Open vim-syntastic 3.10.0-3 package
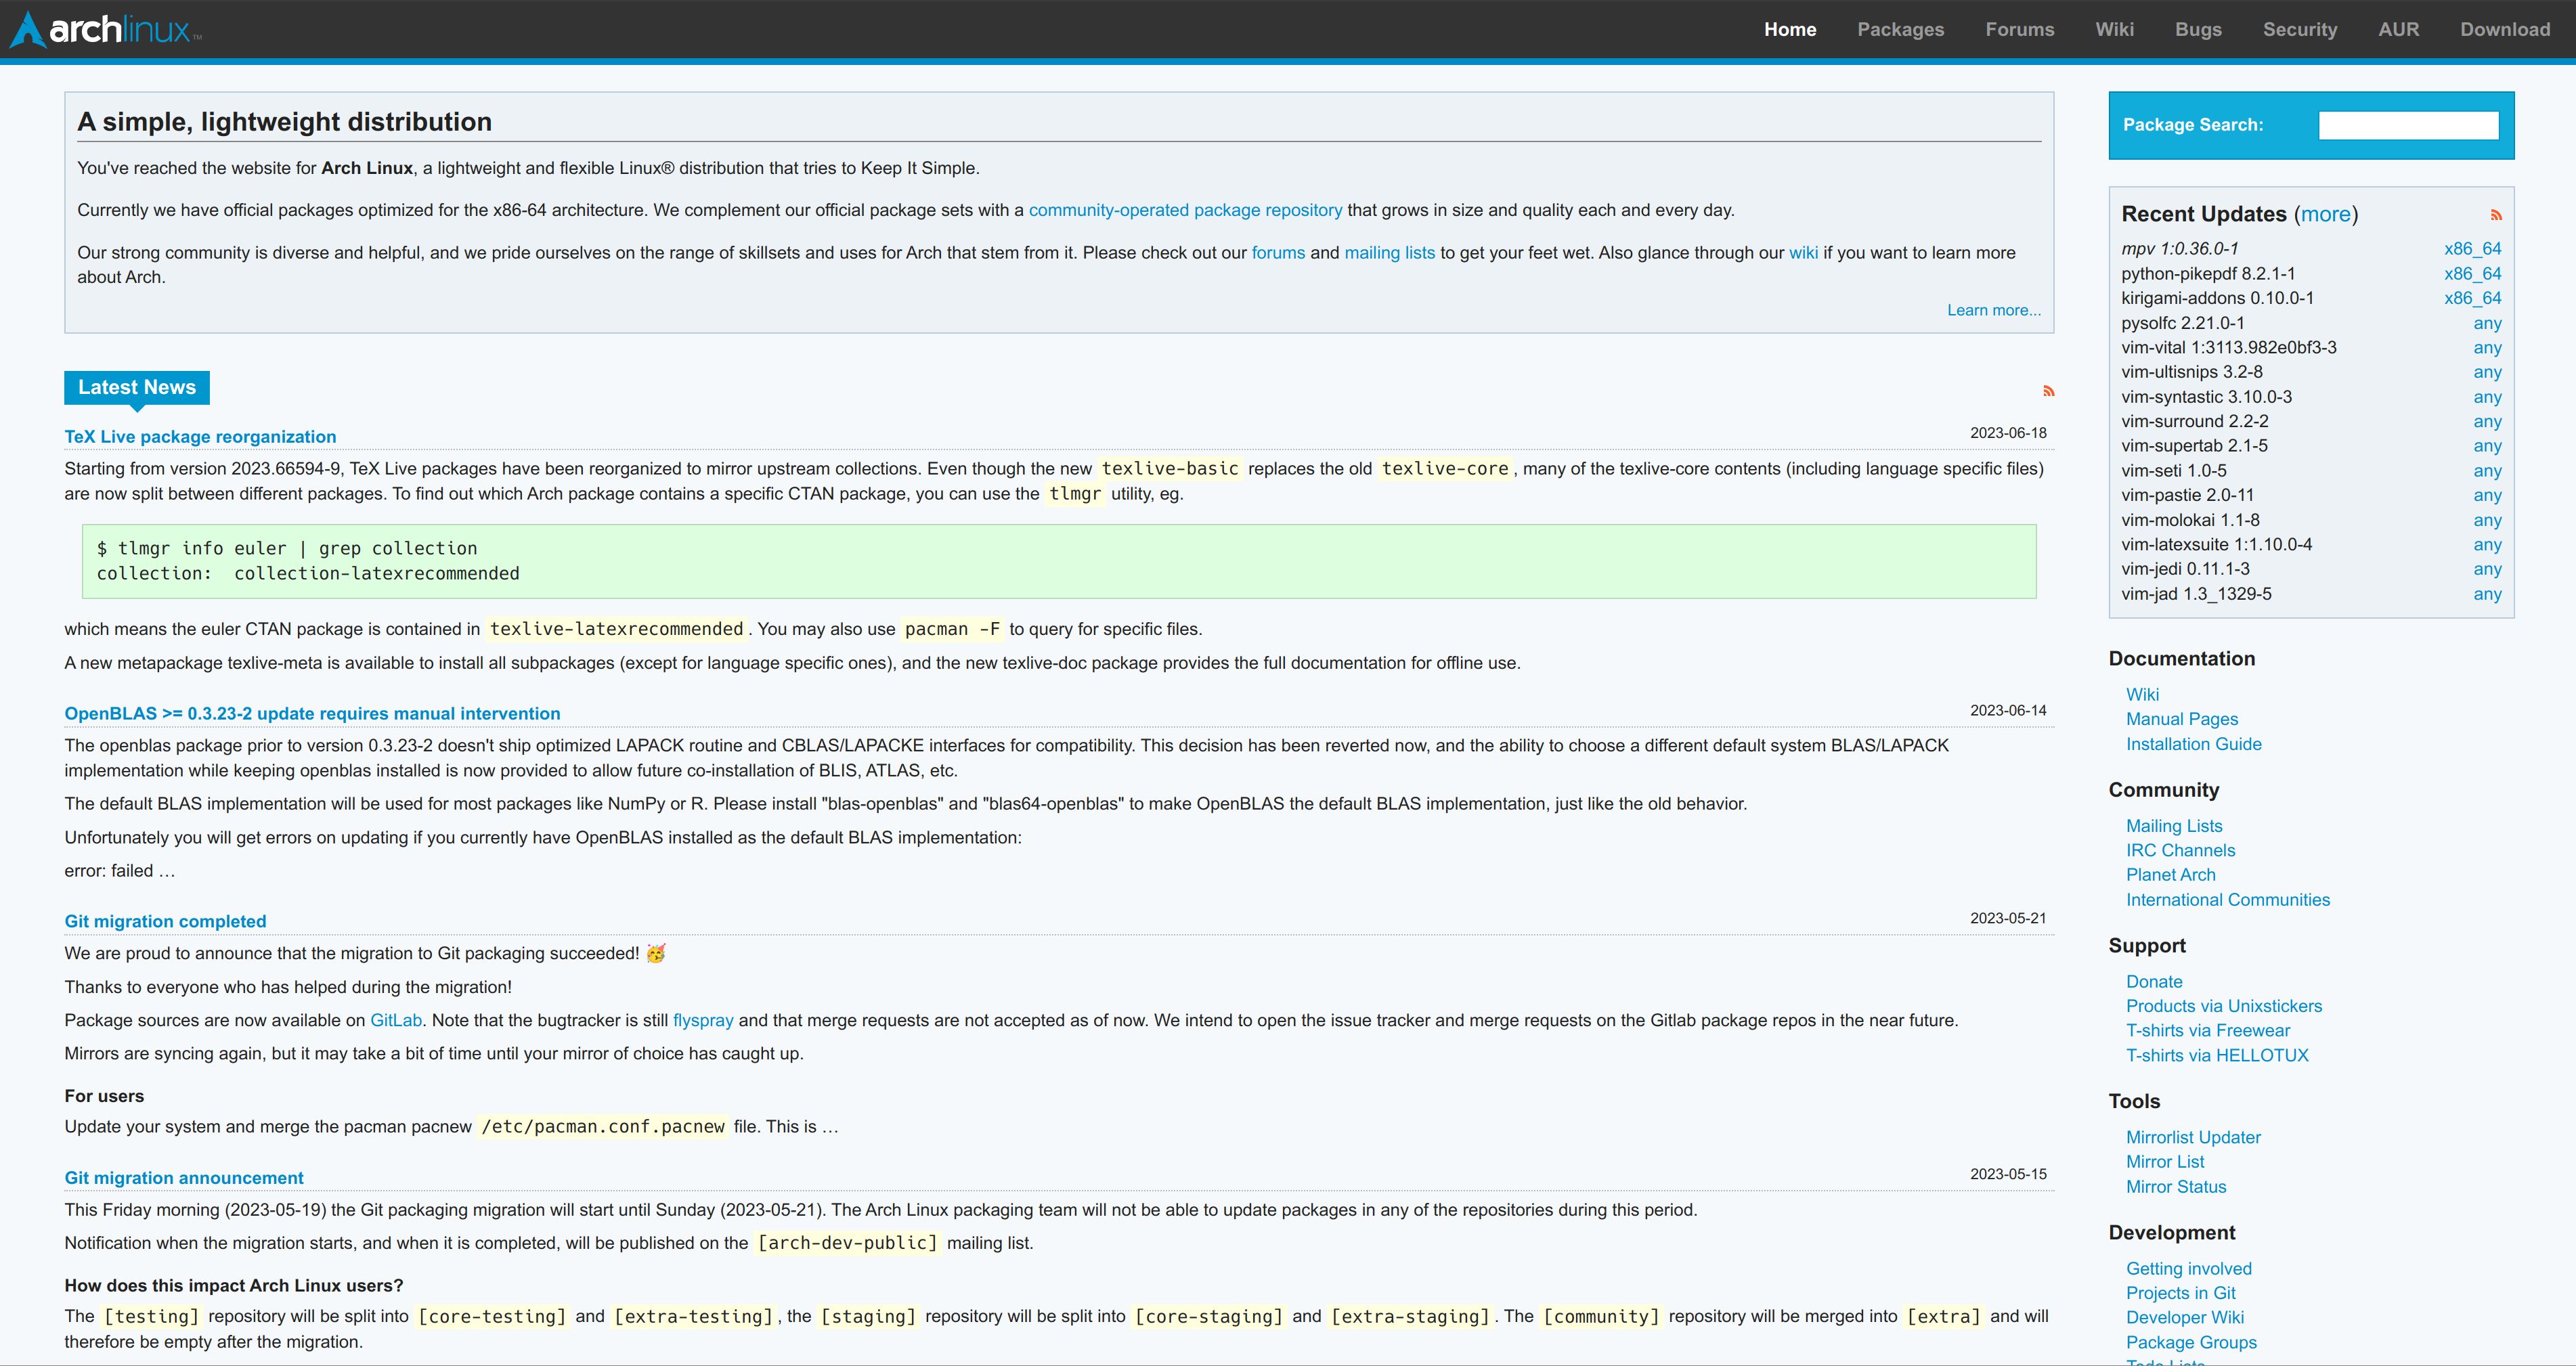Screen dimensions: 2576x1366 (2207, 397)
